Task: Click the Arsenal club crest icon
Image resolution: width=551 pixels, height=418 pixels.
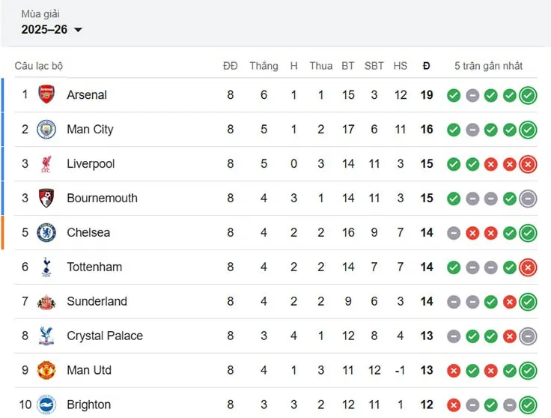Action: pyautogui.click(x=46, y=95)
